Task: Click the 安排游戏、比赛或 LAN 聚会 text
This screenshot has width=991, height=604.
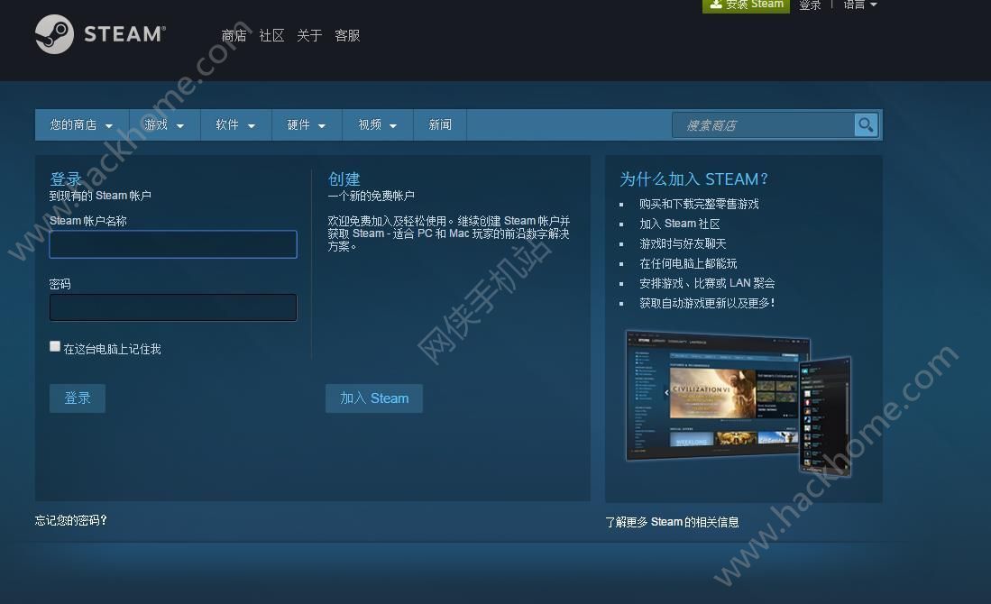Action: (707, 283)
